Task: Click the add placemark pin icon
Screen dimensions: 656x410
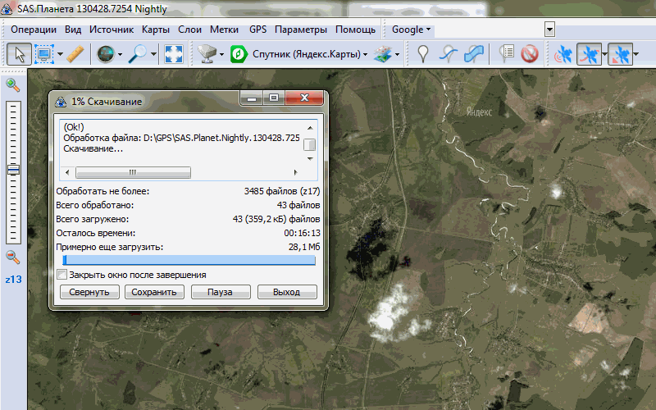Action: 423,54
